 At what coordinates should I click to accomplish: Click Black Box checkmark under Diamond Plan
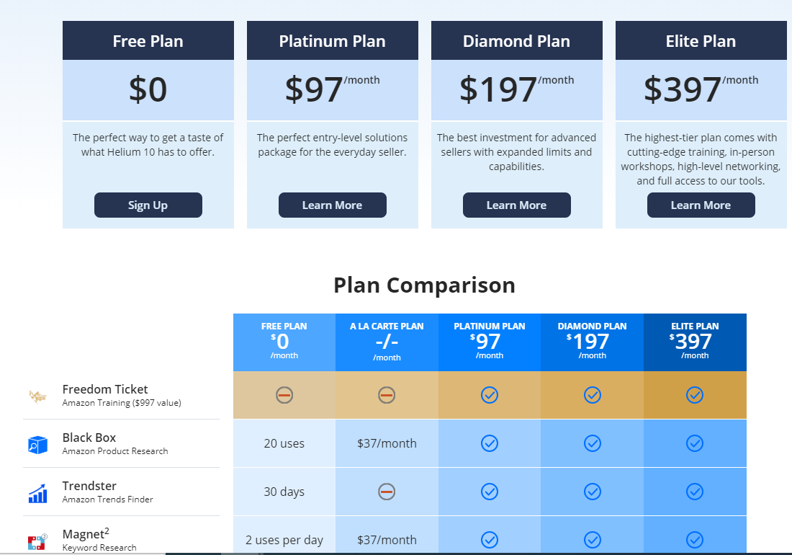(593, 443)
